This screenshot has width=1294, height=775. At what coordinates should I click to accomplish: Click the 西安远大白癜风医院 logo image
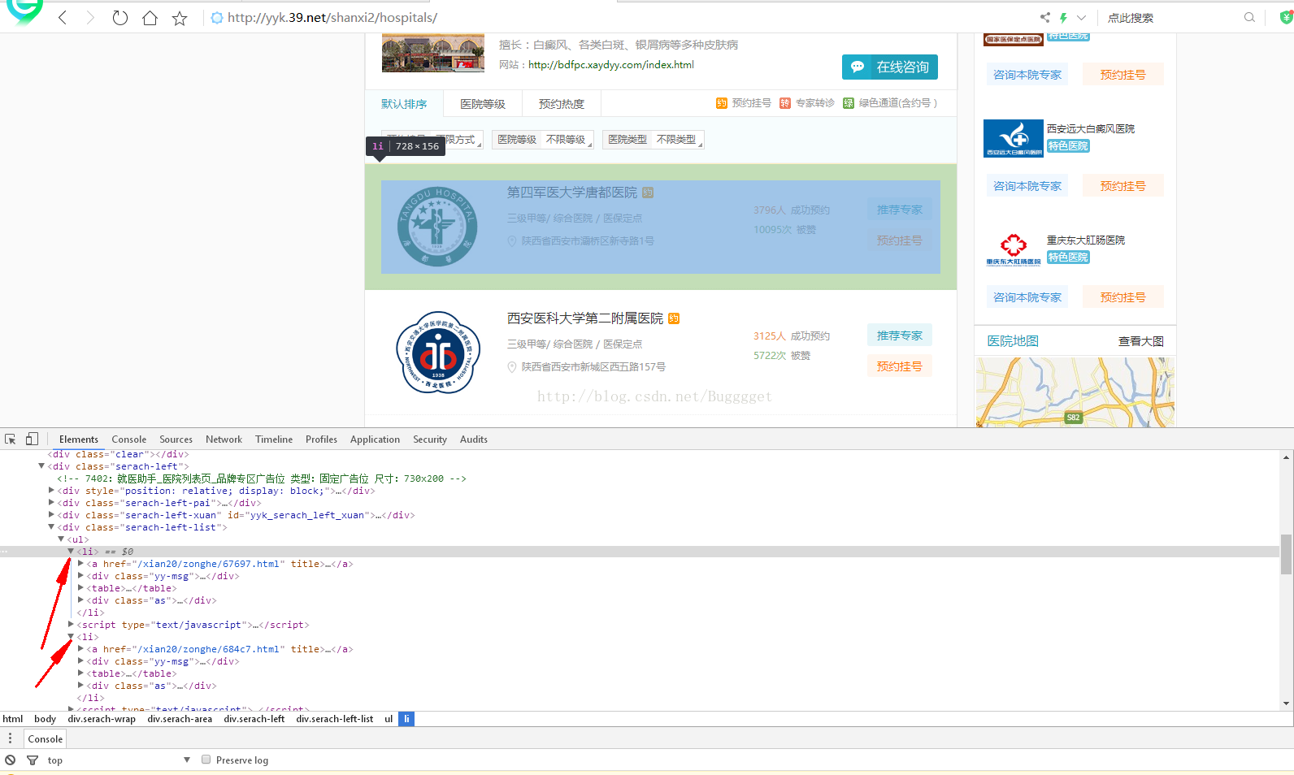1013,138
